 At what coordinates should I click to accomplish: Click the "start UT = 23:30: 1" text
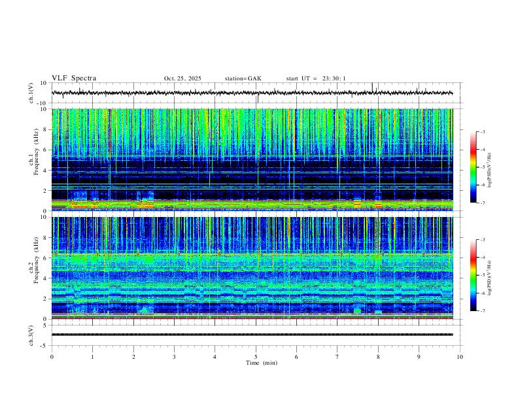tap(316, 78)
